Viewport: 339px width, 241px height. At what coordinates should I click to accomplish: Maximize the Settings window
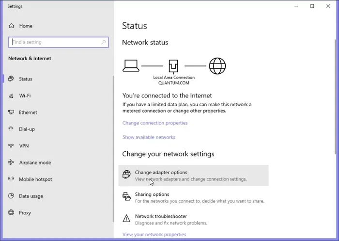[x=312, y=6]
